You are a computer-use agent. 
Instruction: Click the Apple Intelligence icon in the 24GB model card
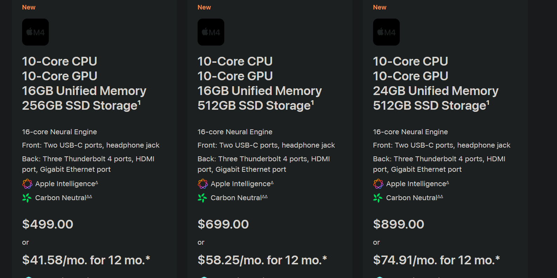click(x=378, y=184)
